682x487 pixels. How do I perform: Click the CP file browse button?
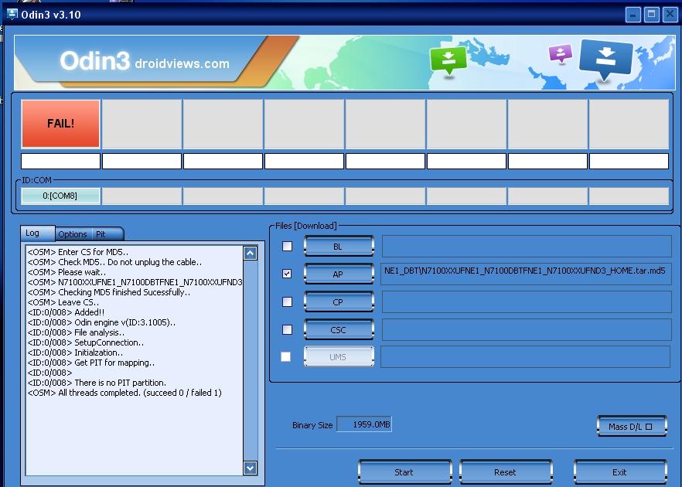(339, 301)
